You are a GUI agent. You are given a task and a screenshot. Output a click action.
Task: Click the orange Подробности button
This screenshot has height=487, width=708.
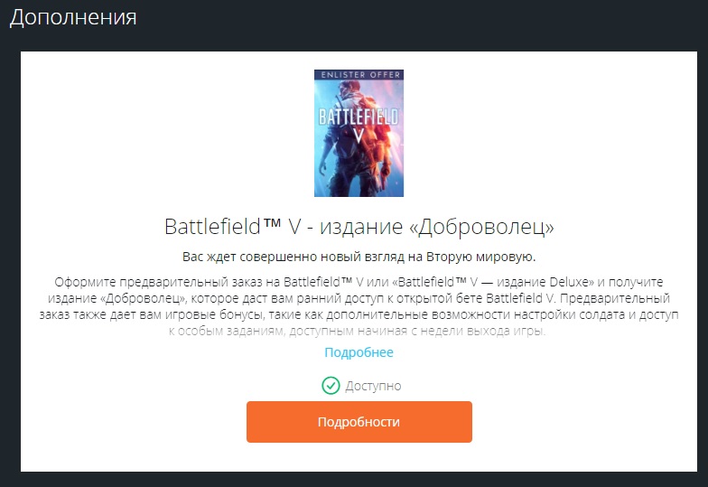coord(359,422)
